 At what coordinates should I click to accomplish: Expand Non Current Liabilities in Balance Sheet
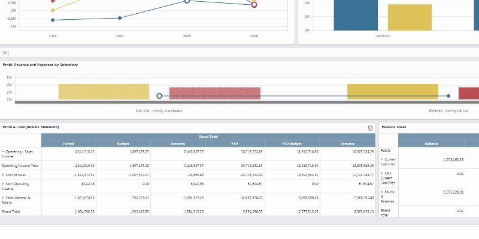click(382, 173)
